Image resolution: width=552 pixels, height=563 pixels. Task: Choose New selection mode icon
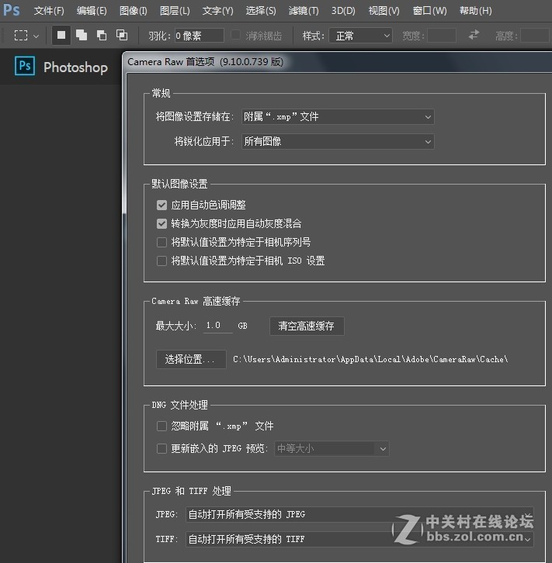pyautogui.click(x=61, y=35)
